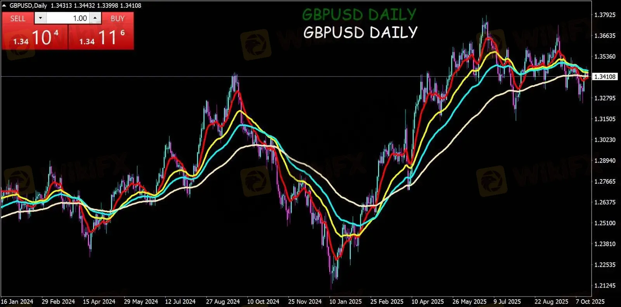Click the BUY button
The image size is (621, 307).
pos(118,18)
